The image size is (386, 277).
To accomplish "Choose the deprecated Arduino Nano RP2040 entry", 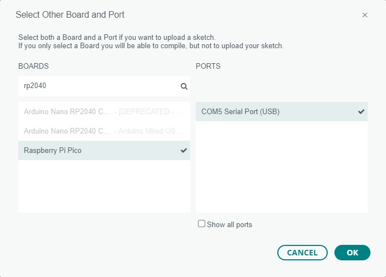I will (x=104, y=111).
